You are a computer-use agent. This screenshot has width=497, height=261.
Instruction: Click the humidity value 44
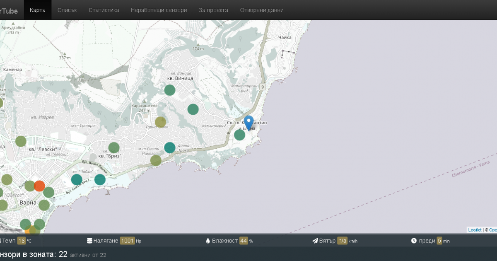(x=244, y=241)
